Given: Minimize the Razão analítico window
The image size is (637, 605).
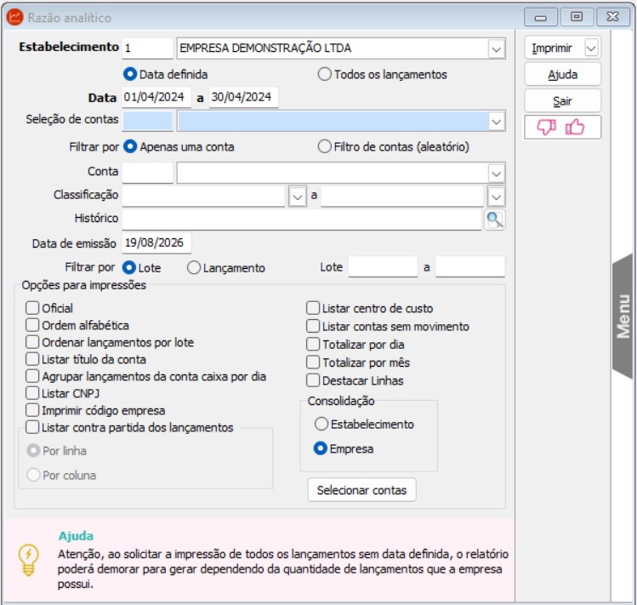Looking at the screenshot, I should point(540,18).
